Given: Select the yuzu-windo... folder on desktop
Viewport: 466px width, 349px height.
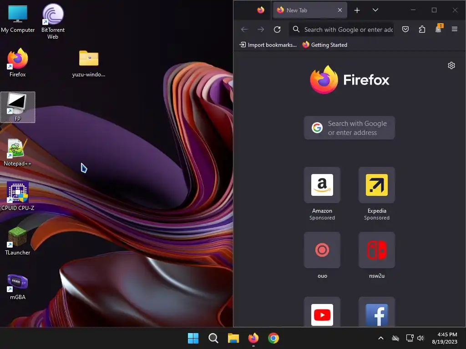Looking at the screenshot, I should point(89,63).
